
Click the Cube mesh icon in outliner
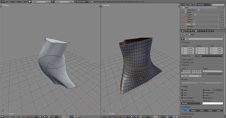click(186, 17)
